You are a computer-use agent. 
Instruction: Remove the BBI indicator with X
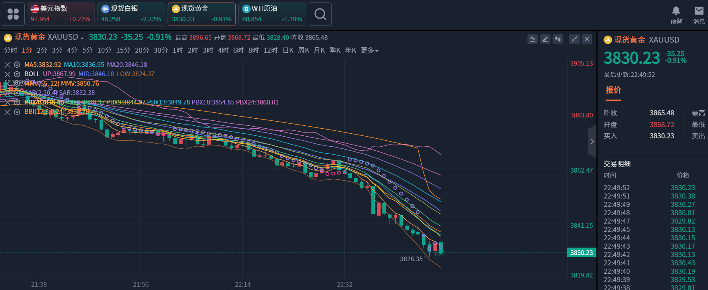coord(8,112)
